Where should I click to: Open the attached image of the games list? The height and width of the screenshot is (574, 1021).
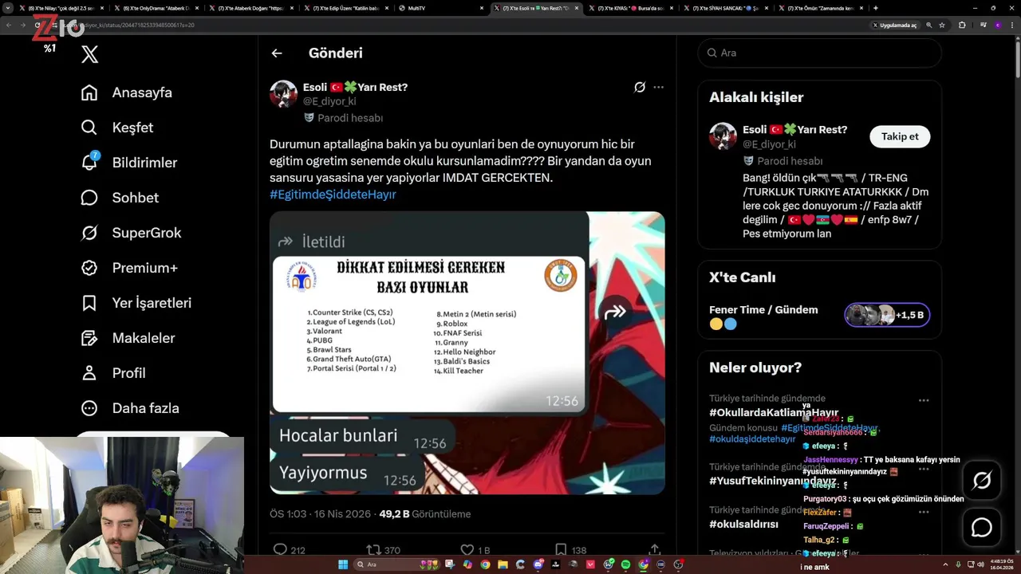point(467,353)
